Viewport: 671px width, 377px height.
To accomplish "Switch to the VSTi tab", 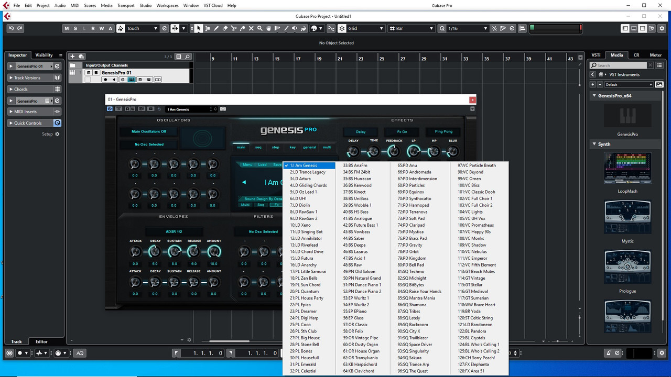I will click(x=596, y=55).
